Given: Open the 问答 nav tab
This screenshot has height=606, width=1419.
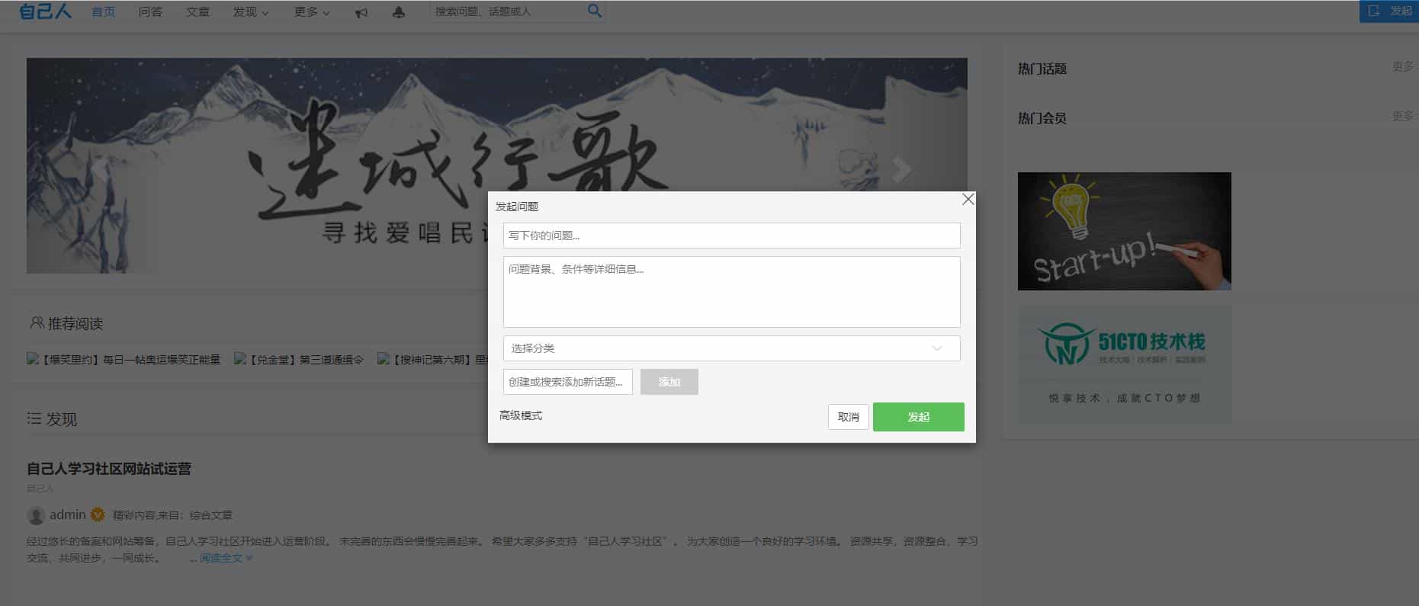Looking at the screenshot, I should tap(150, 12).
